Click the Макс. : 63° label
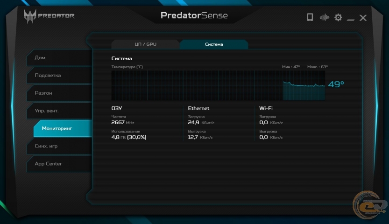389x224 pixels. click(x=317, y=67)
